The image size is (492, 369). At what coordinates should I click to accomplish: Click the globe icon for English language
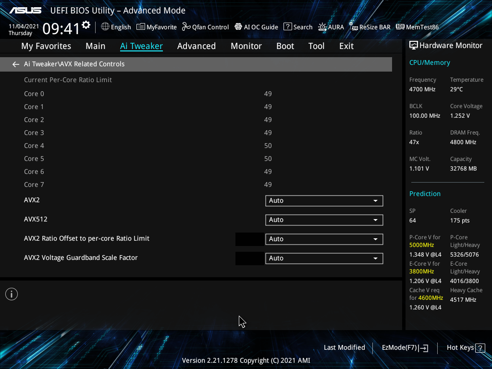(x=105, y=27)
